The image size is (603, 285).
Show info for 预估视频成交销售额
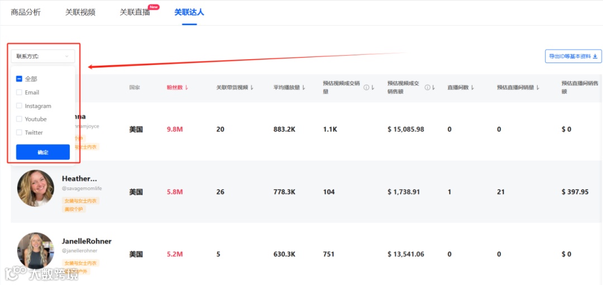(427, 88)
